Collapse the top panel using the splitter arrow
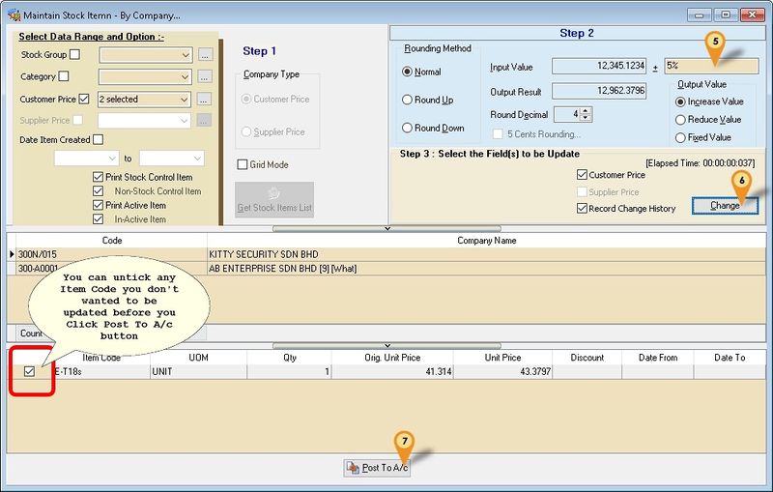Screen dimensions: 773x492 click(386, 229)
